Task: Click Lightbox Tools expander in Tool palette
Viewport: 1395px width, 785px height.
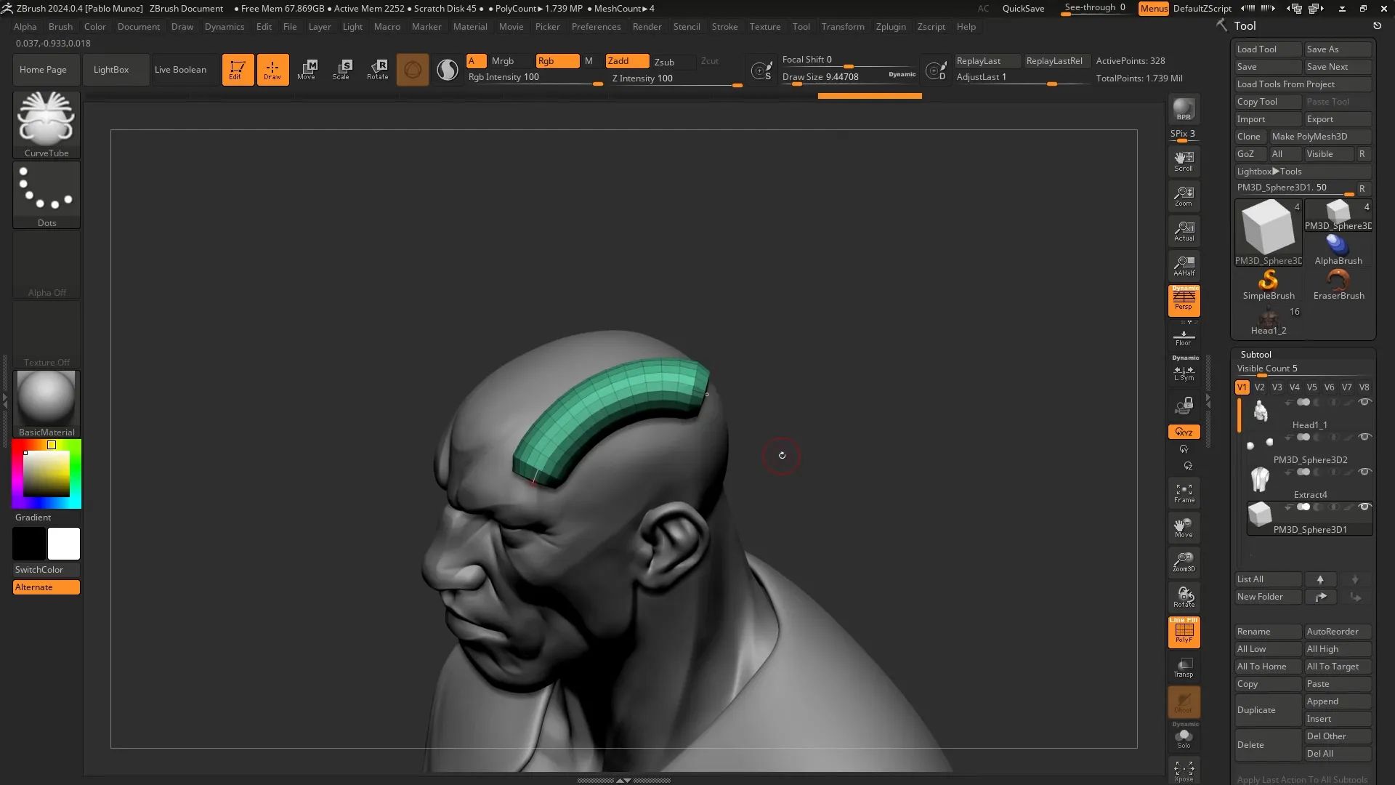Action: pyautogui.click(x=1303, y=171)
